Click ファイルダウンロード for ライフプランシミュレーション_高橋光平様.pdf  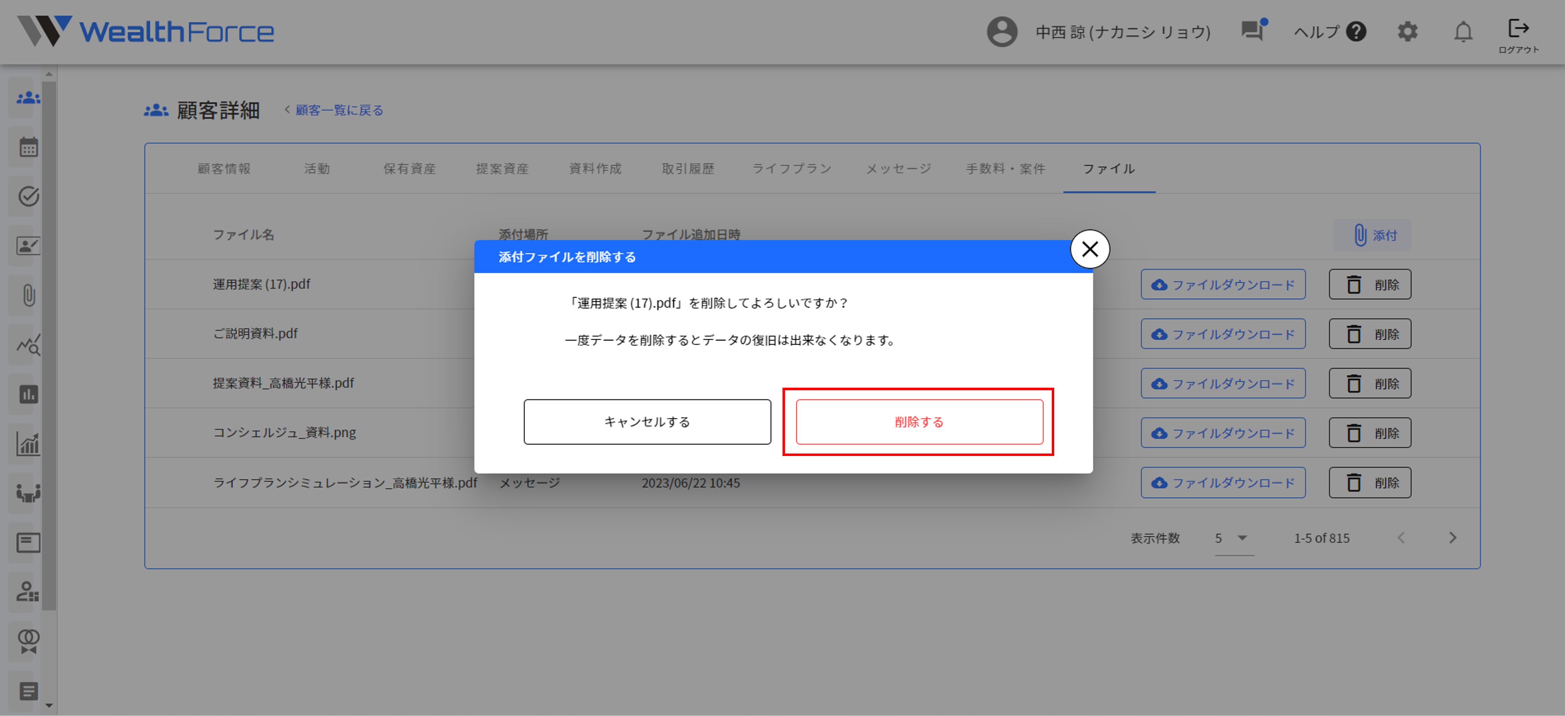pos(1223,482)
